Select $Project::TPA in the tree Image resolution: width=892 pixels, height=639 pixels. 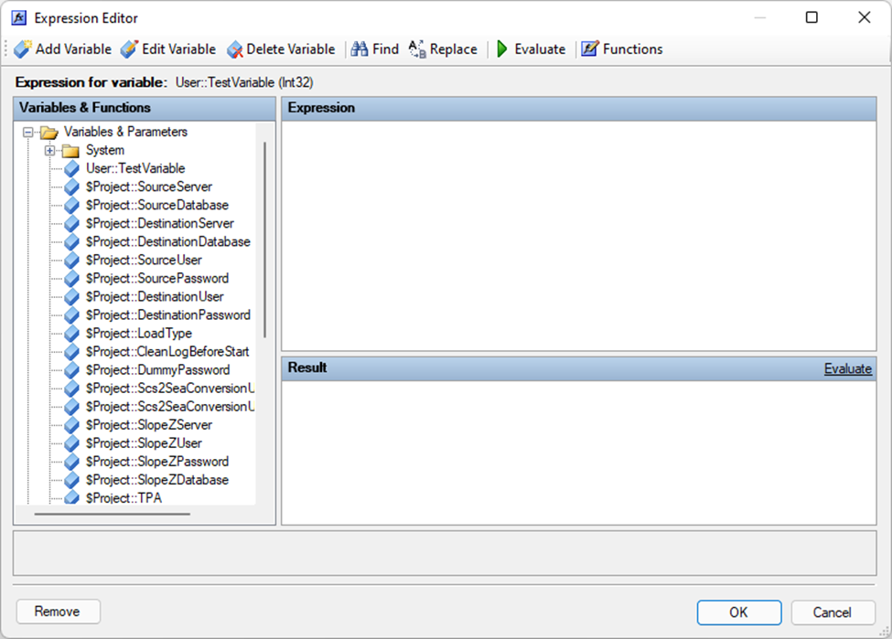pyautogui.click(x=124, y=498)
